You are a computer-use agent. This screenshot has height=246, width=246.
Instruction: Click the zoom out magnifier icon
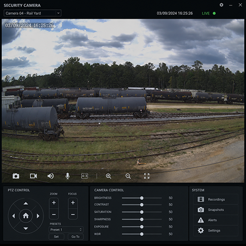[x=128, y=176]
